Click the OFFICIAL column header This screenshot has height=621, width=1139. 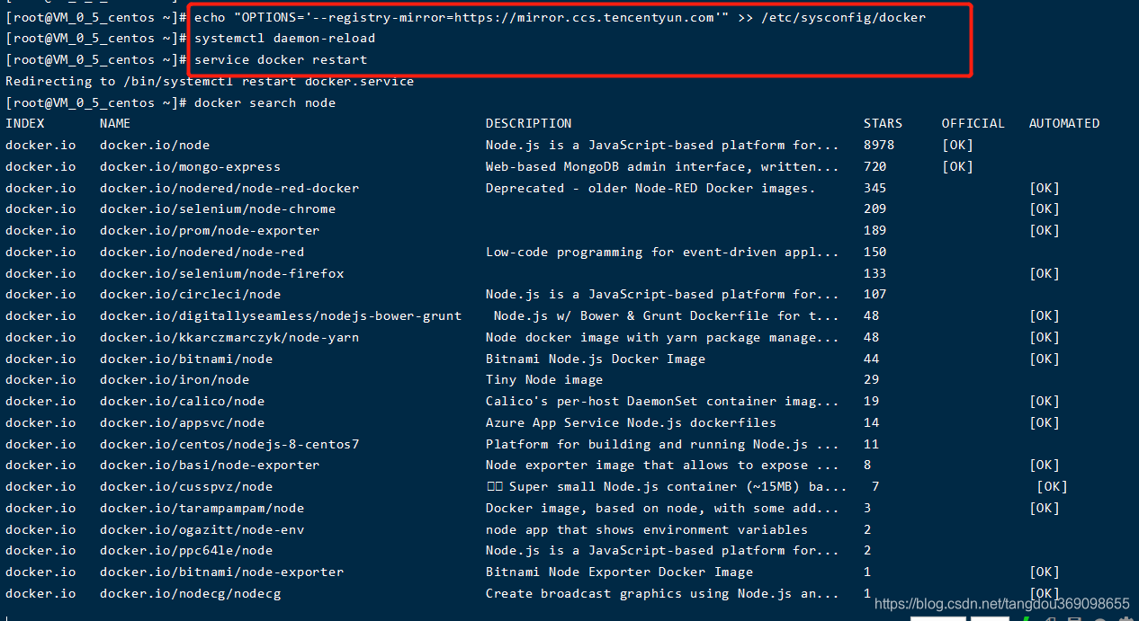(x=973, y=123)
